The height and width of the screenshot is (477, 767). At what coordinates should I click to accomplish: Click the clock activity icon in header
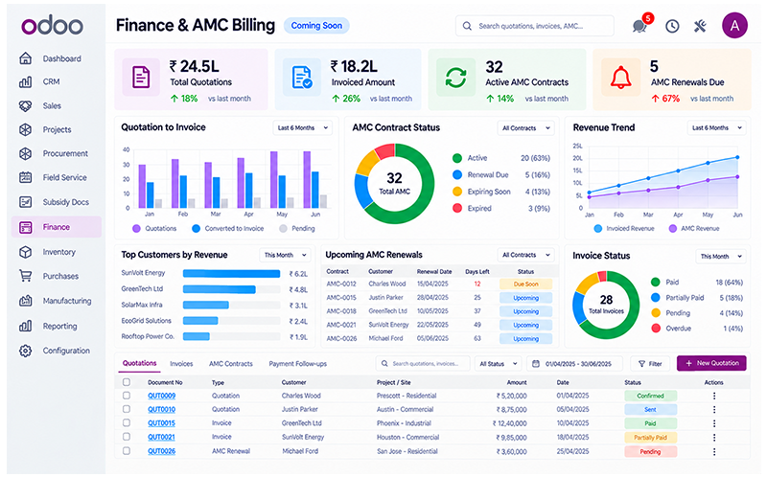click(x=672, y=26)
